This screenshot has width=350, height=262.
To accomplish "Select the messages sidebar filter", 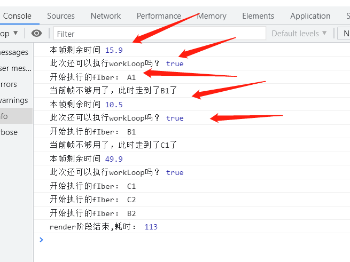I will [x=16, y=52].
